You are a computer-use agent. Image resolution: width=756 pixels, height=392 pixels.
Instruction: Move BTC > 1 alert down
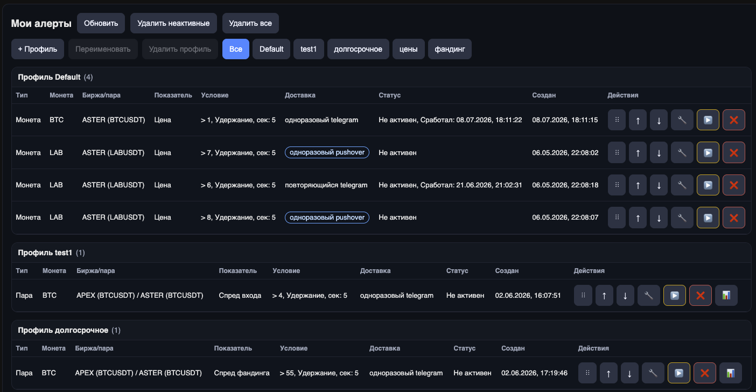point(659,120)
